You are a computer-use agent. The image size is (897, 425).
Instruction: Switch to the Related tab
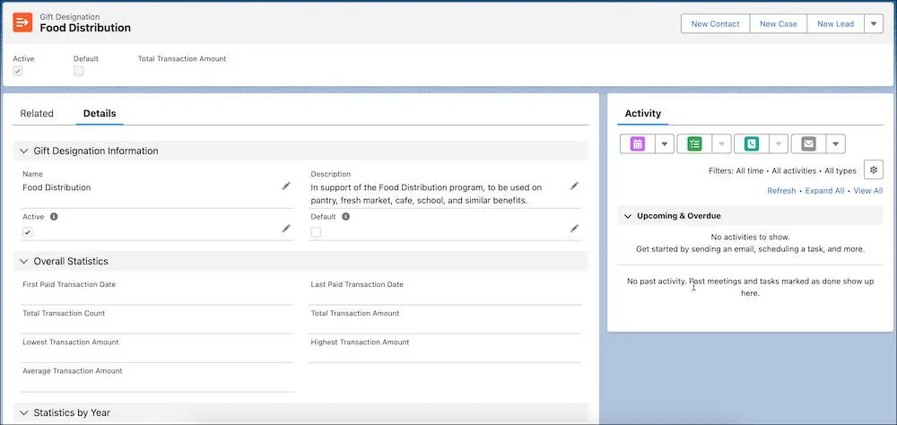pos(37,113)
